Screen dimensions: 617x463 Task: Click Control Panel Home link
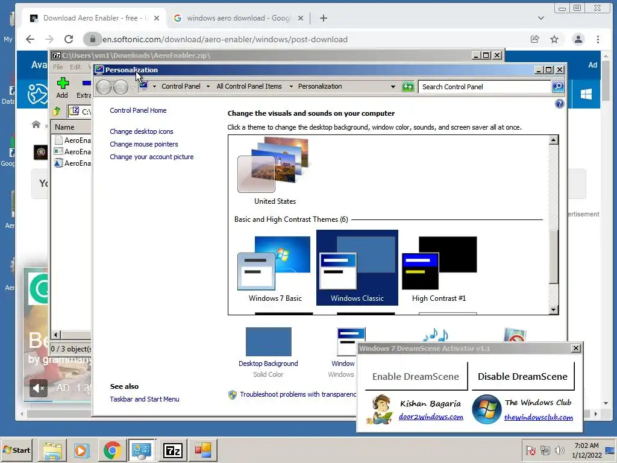(x=138, y=110)
